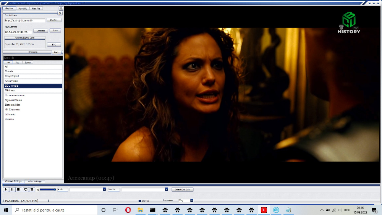Select the BCU media category
Screen dimensions: 382x215
[x=33, y=86]
